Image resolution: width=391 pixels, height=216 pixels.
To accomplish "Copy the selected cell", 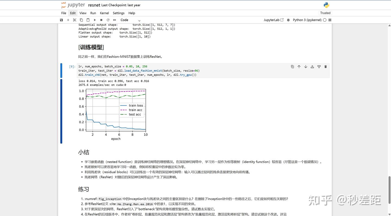I will [81, 20].
